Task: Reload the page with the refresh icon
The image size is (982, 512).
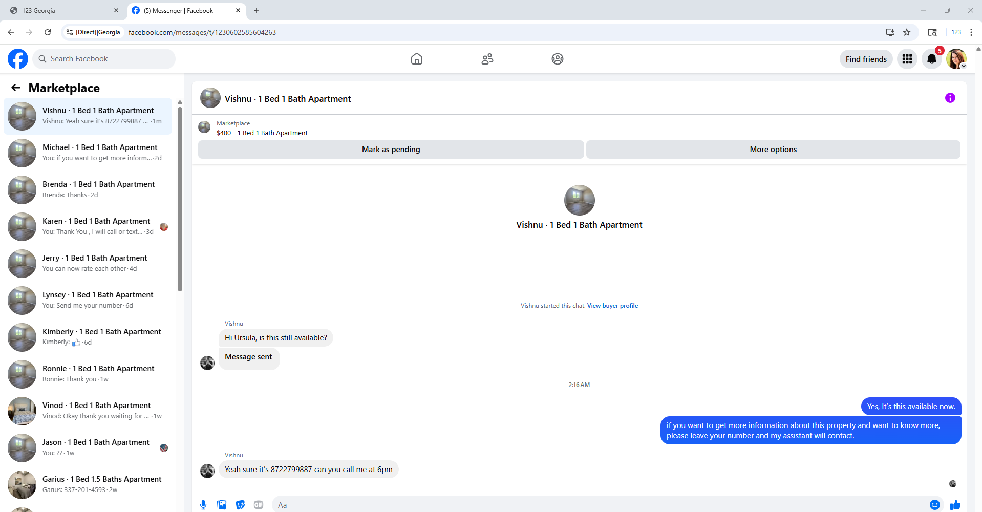Action: point(48,32)
